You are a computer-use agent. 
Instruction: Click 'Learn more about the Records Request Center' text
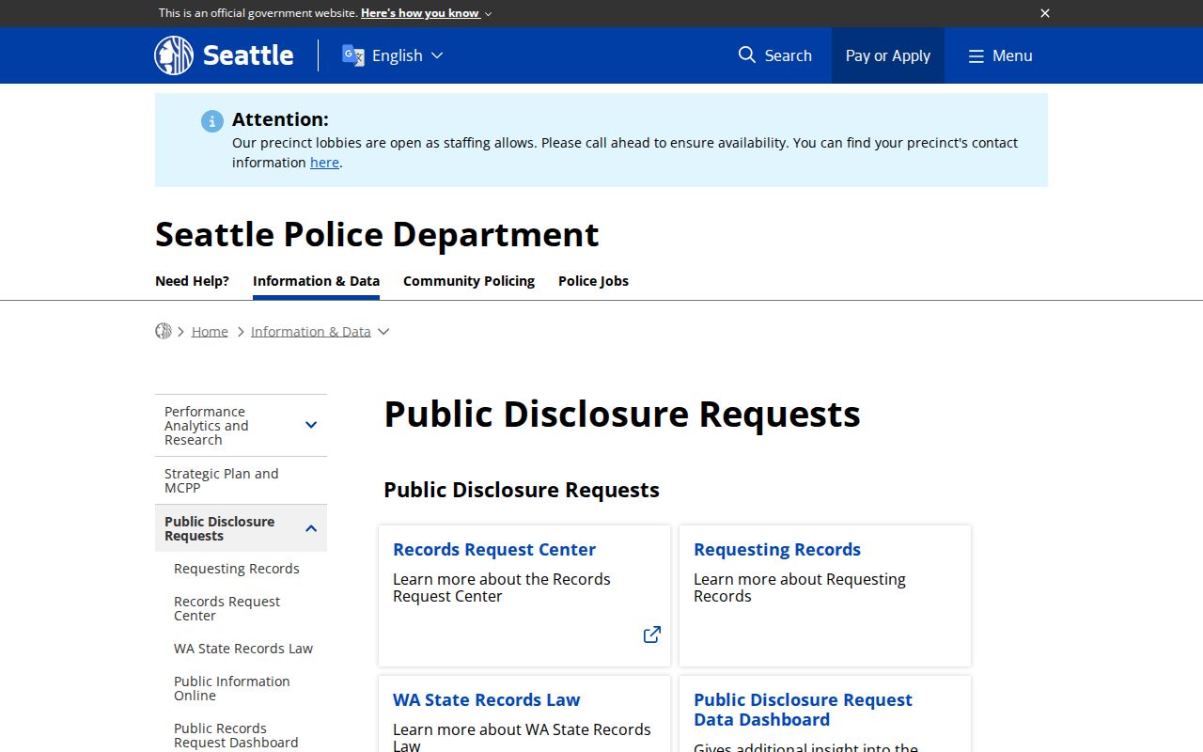coord(502,587)
